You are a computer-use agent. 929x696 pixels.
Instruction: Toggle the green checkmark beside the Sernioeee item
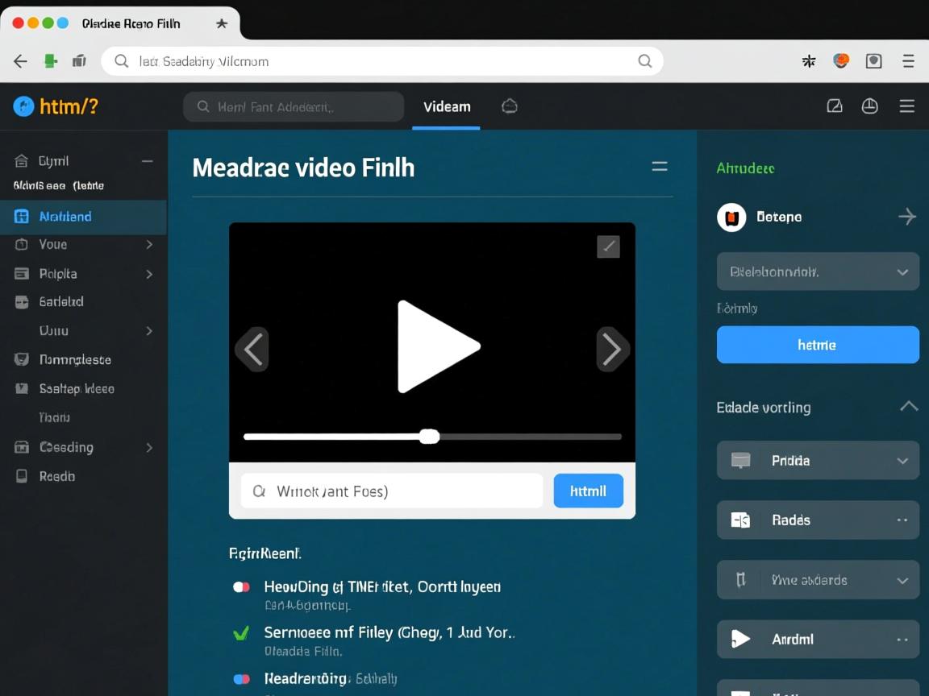point(240,633)
